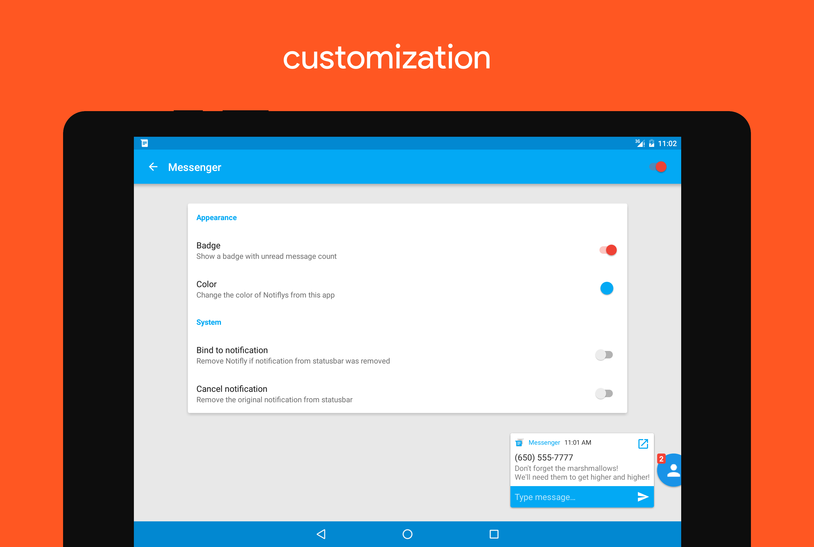Select the Badge setting title

click(208, 246)
